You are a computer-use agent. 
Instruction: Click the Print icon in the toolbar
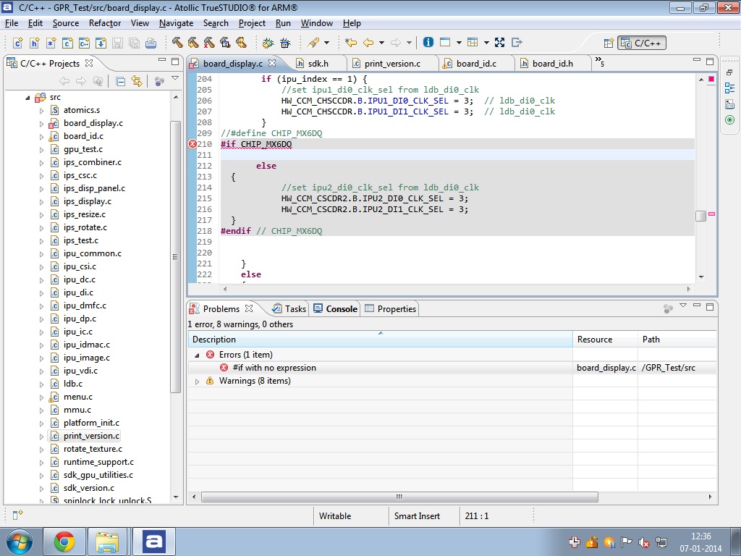click(151, 43)
